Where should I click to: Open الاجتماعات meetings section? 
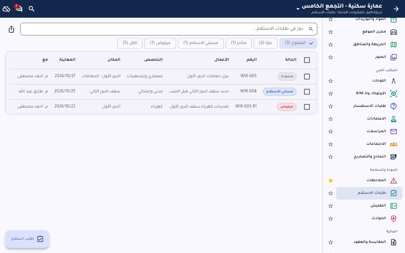(x=369, y=144)
